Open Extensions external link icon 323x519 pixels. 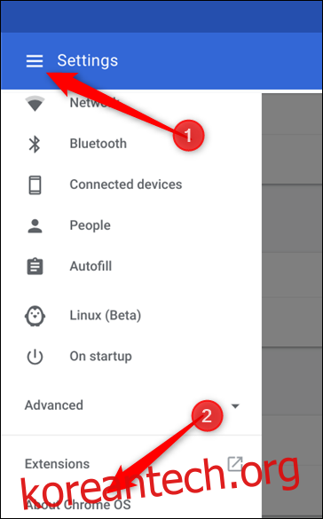235,463
